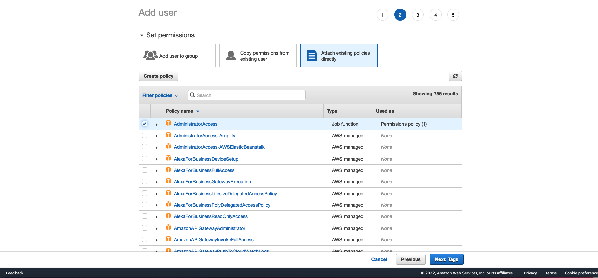Screen dimensions: 598x278
Task: Click the policy Search input field
Action: pyautogui.click(x=247, y=95)
